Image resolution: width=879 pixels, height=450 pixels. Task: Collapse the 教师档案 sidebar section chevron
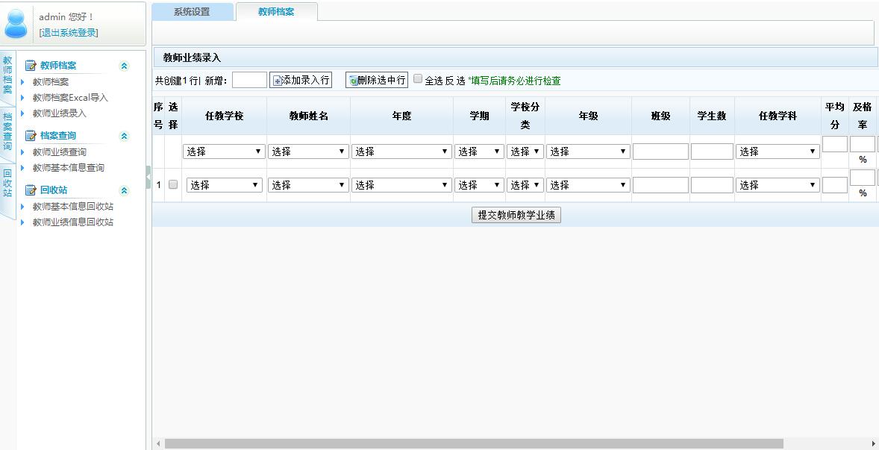coord(125,66)
